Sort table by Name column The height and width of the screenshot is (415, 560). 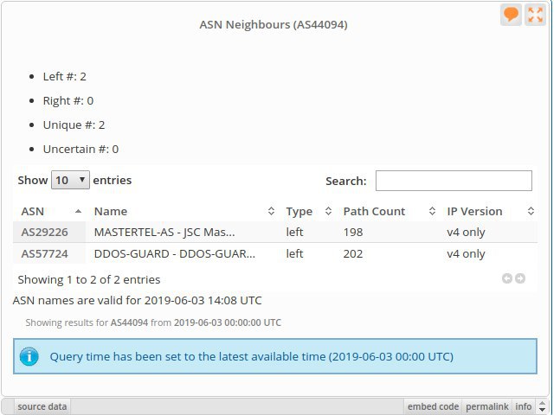(x=183, y=211)
